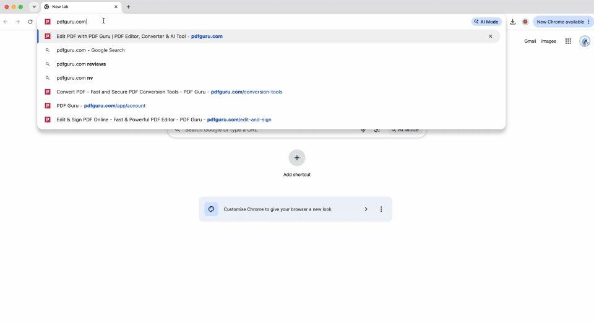594x322 pixels.
Task: Click the Add shortcut plus button
Action: (x=297, y=158)
